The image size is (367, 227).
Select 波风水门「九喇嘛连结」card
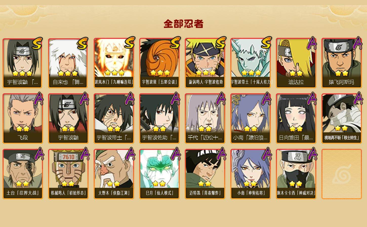click(114, 63)
